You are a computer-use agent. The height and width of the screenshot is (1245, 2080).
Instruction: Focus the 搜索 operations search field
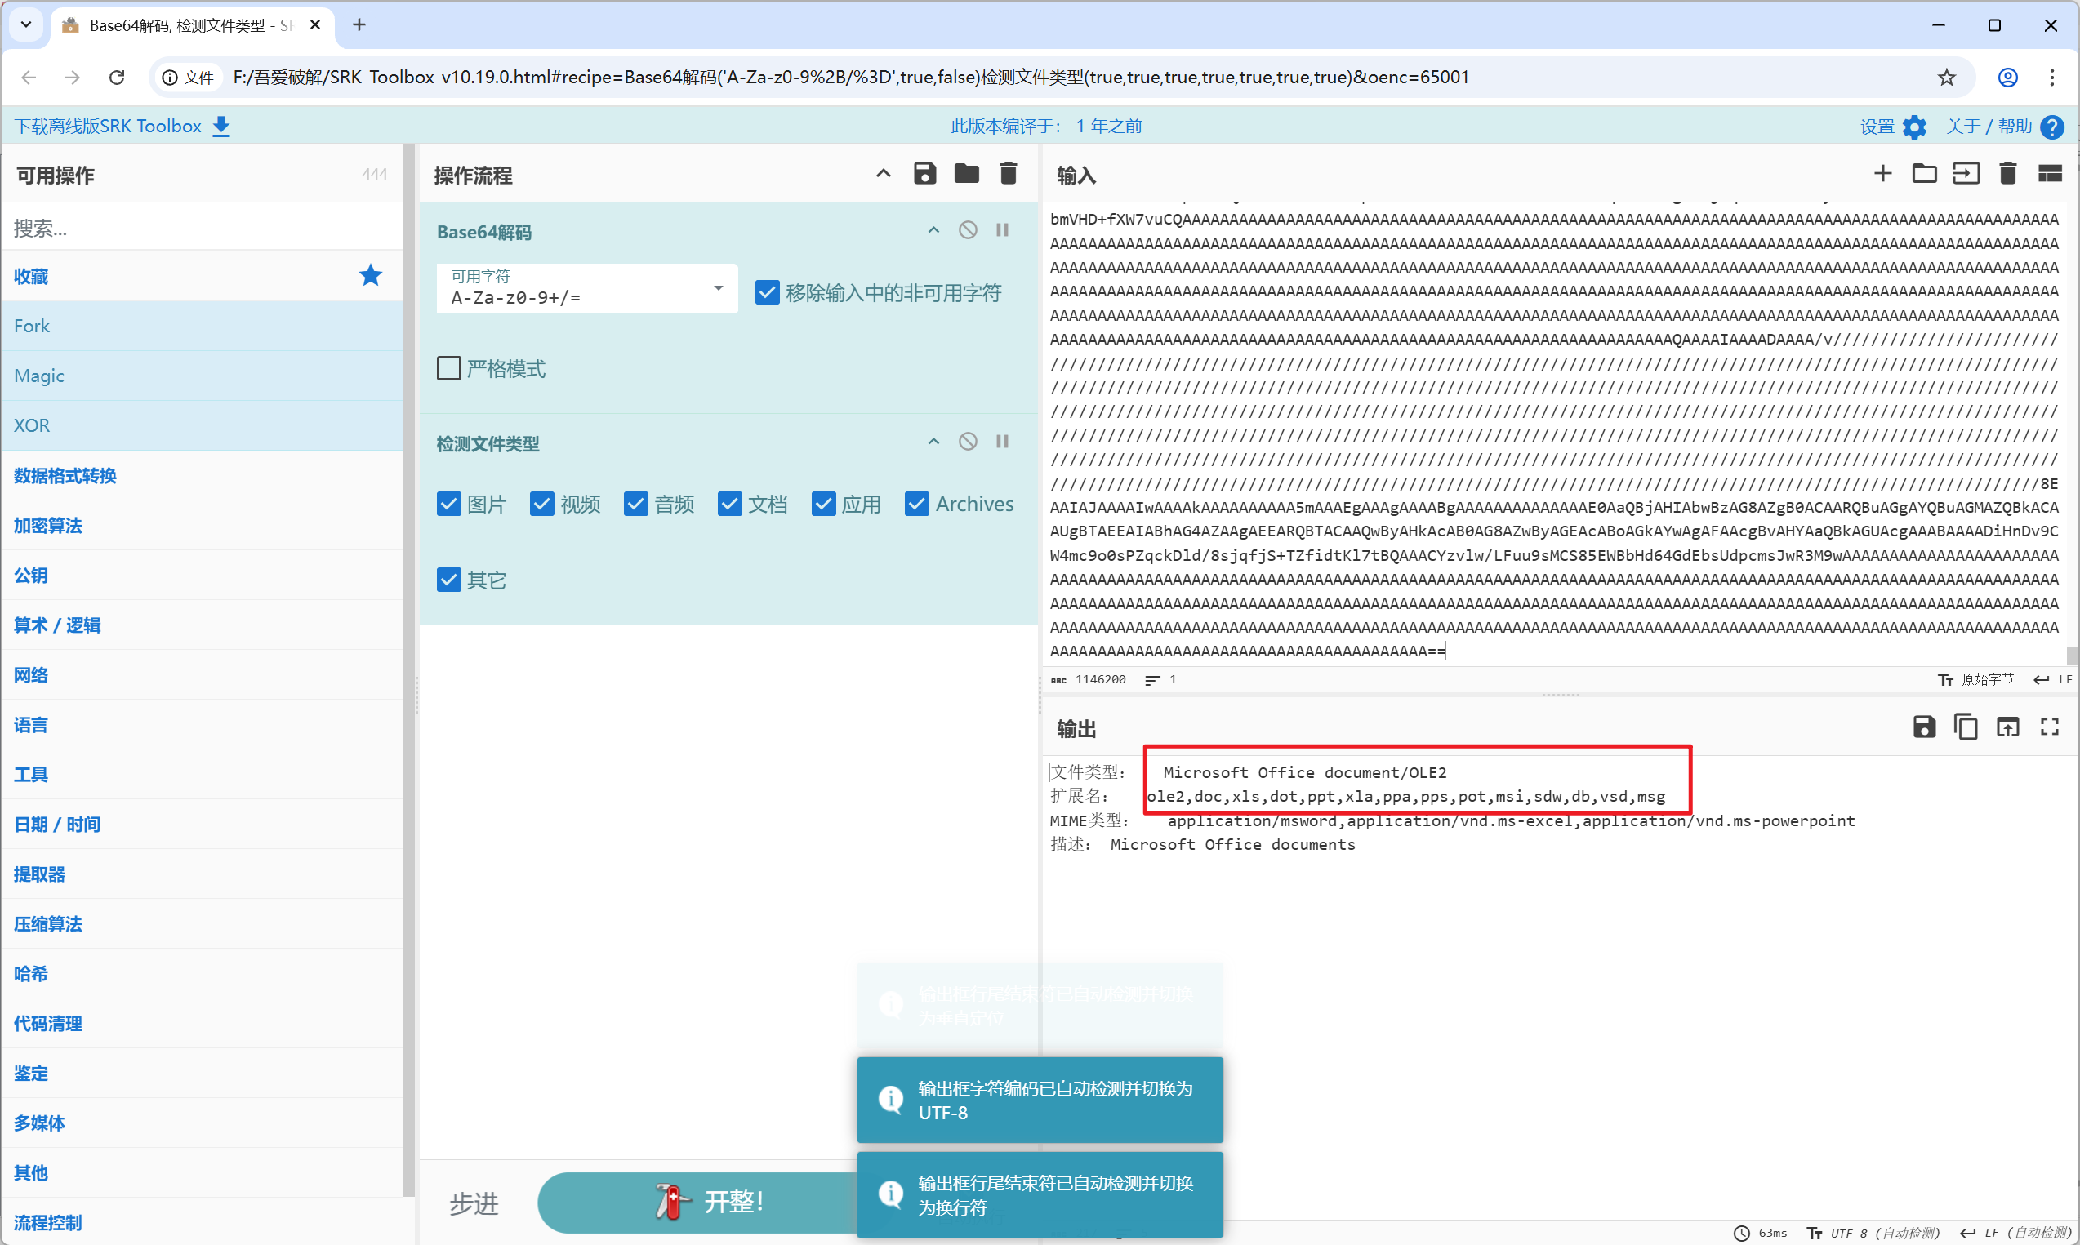[202, 227]
